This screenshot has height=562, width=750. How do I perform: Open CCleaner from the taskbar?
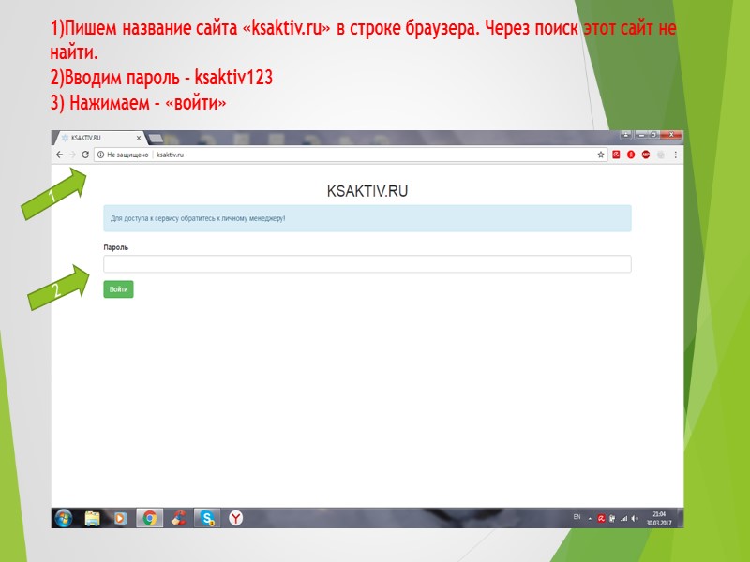(179, 518)
